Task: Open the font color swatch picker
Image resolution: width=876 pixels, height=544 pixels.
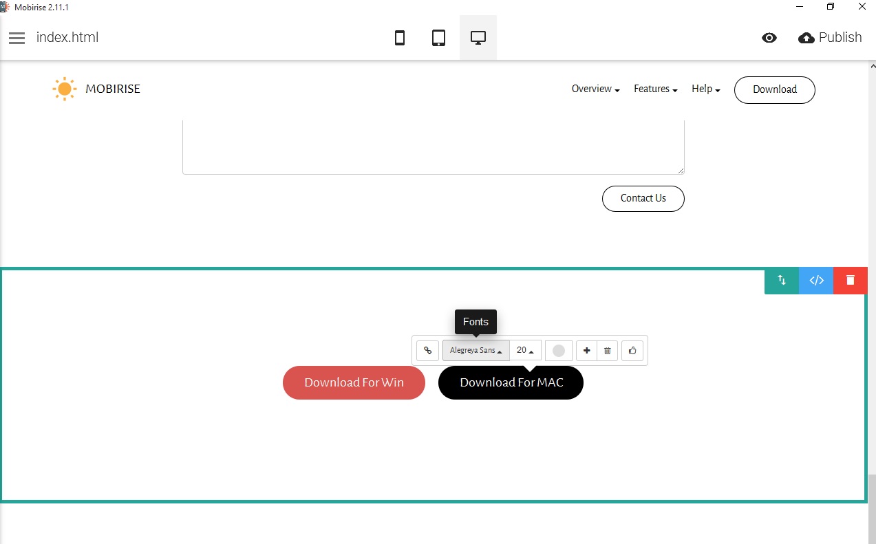Action: click(x=558, y=350)
